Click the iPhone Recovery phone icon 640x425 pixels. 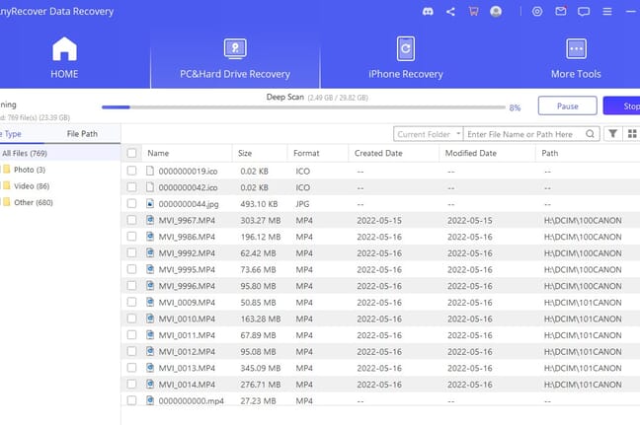point(406,48)
